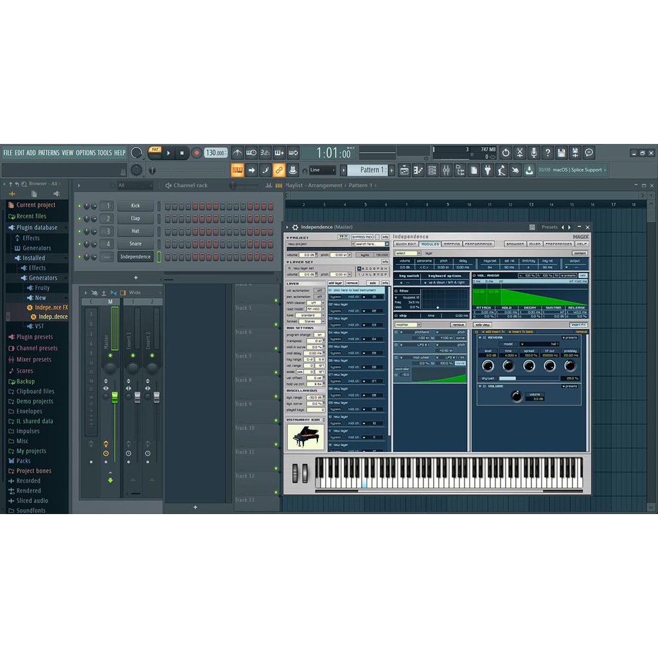Image resolution: width=658 pixels, height=658 pixels.
Task: Mute the Snare channel green LED
Action: 79,244
